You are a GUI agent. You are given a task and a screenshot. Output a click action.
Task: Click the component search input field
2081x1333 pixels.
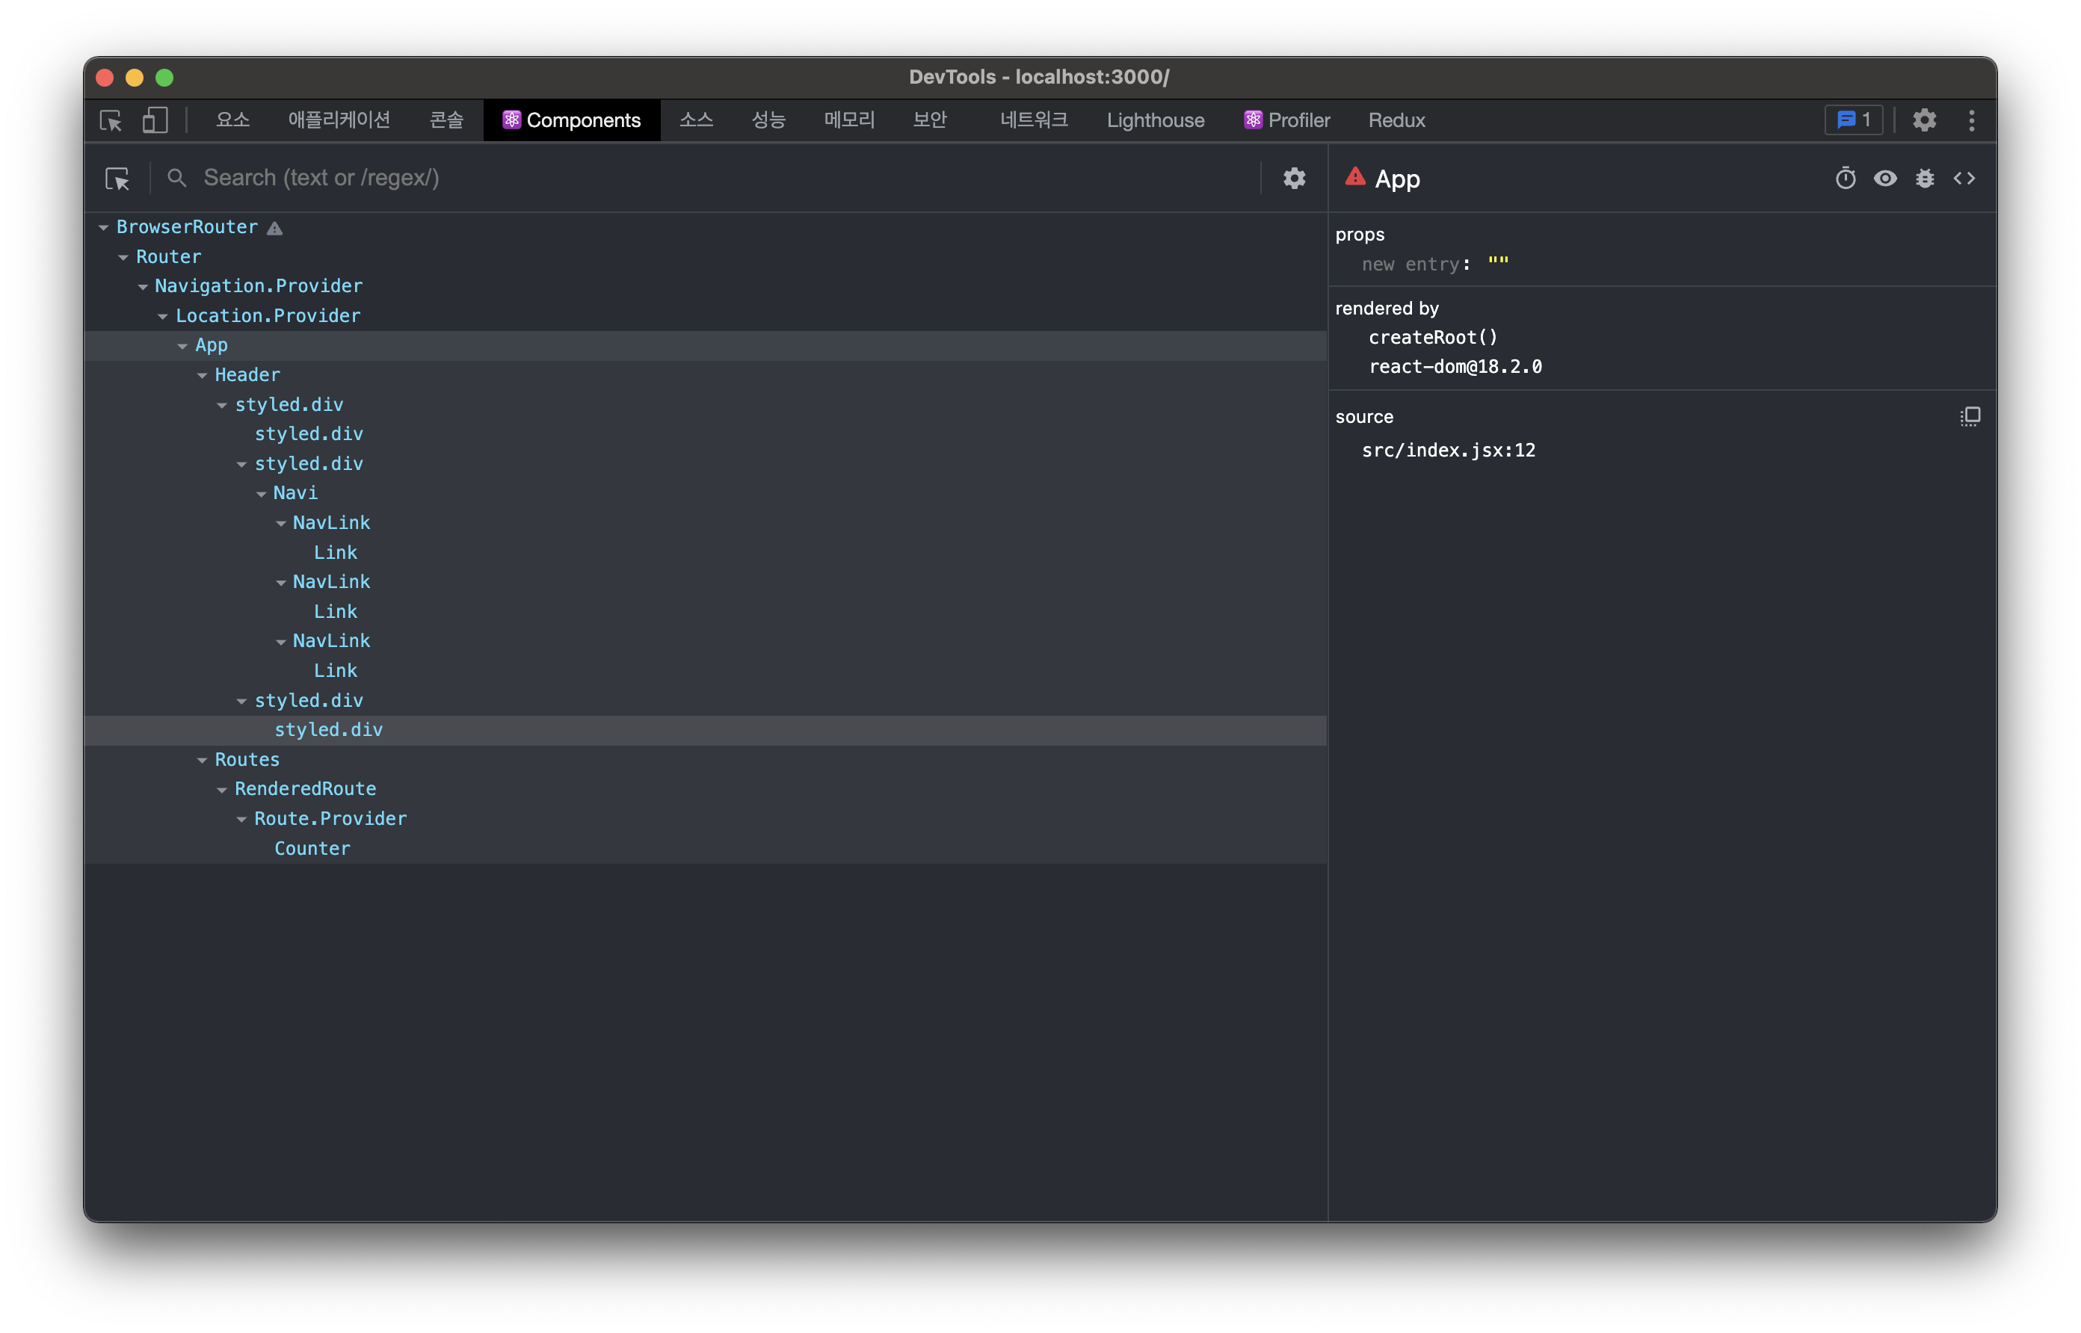692,179
